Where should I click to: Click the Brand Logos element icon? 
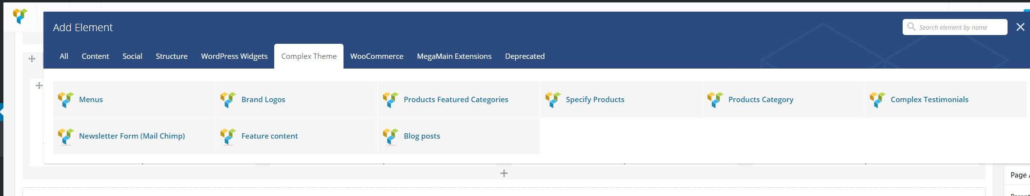pyautogui.click(x=228, y=100)
